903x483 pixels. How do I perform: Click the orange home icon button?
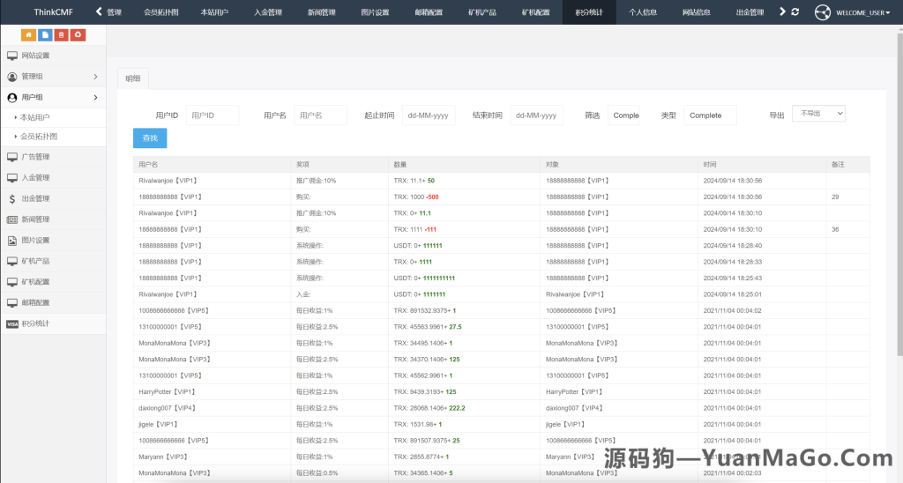coord(28,35)
